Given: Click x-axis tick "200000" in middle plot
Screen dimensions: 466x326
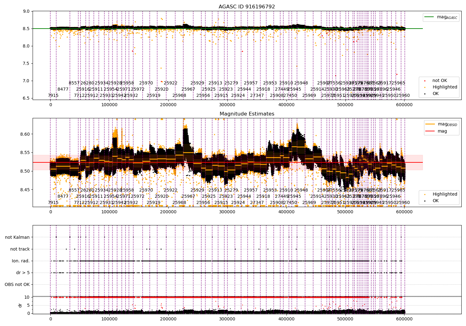Looking at the screenshot, I should (168, 212).
